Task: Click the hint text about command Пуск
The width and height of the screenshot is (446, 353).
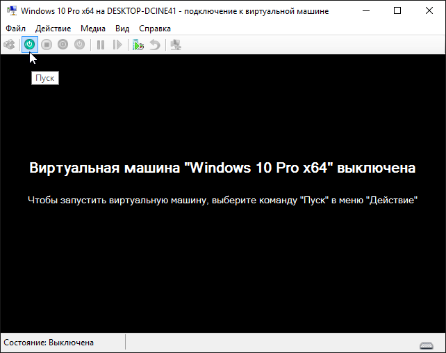Action: tap(223, 200)
